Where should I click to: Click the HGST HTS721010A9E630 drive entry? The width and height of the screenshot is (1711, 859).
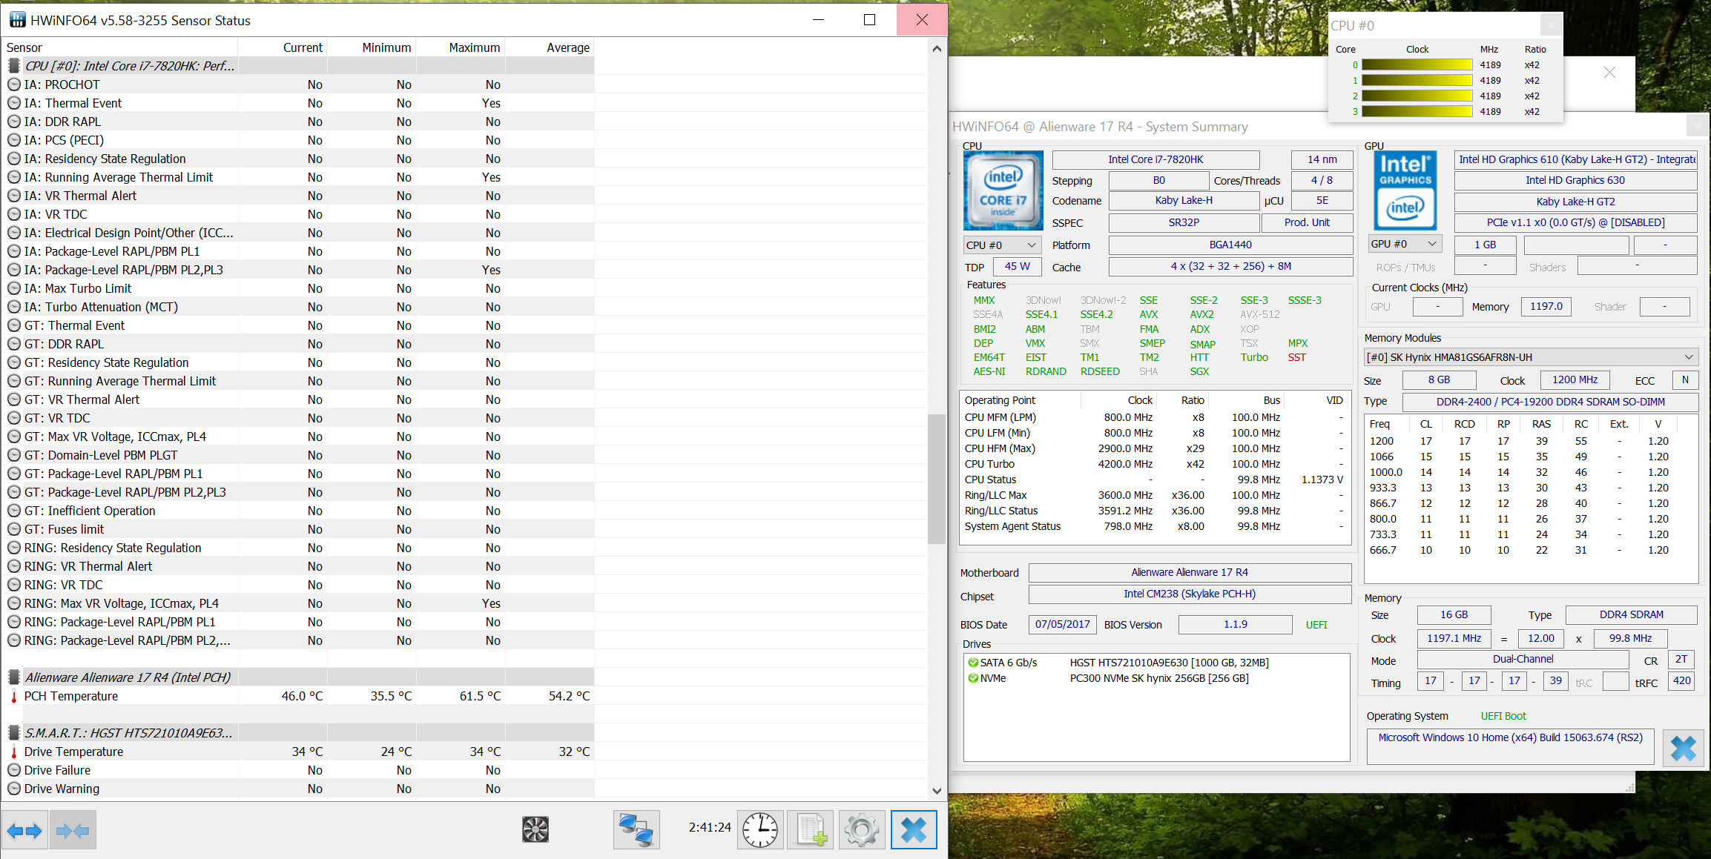click(1169, 663)
